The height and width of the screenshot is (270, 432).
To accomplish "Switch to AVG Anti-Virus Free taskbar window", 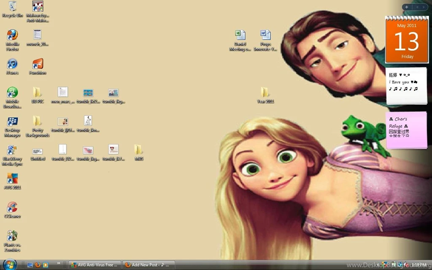I will (95, 265).
